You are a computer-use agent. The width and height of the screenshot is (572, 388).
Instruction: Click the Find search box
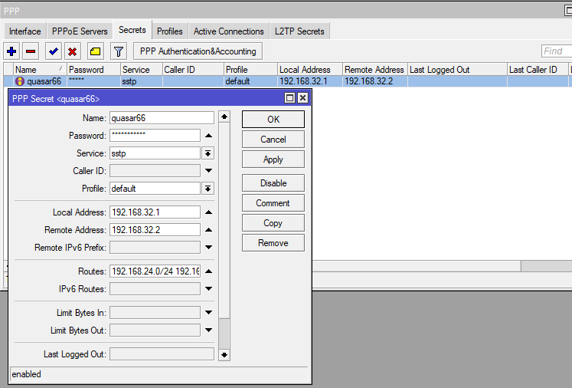pos(557,51)
